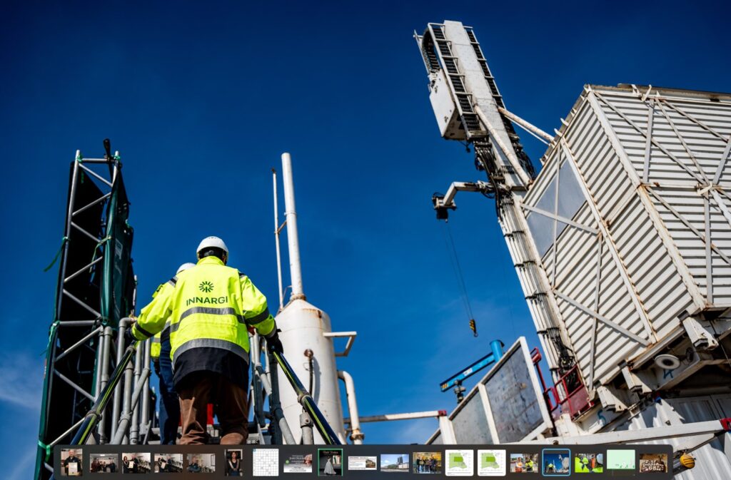Open thumbnail just left of highlighted one
The image size is (731, 480).
(524, 463)
